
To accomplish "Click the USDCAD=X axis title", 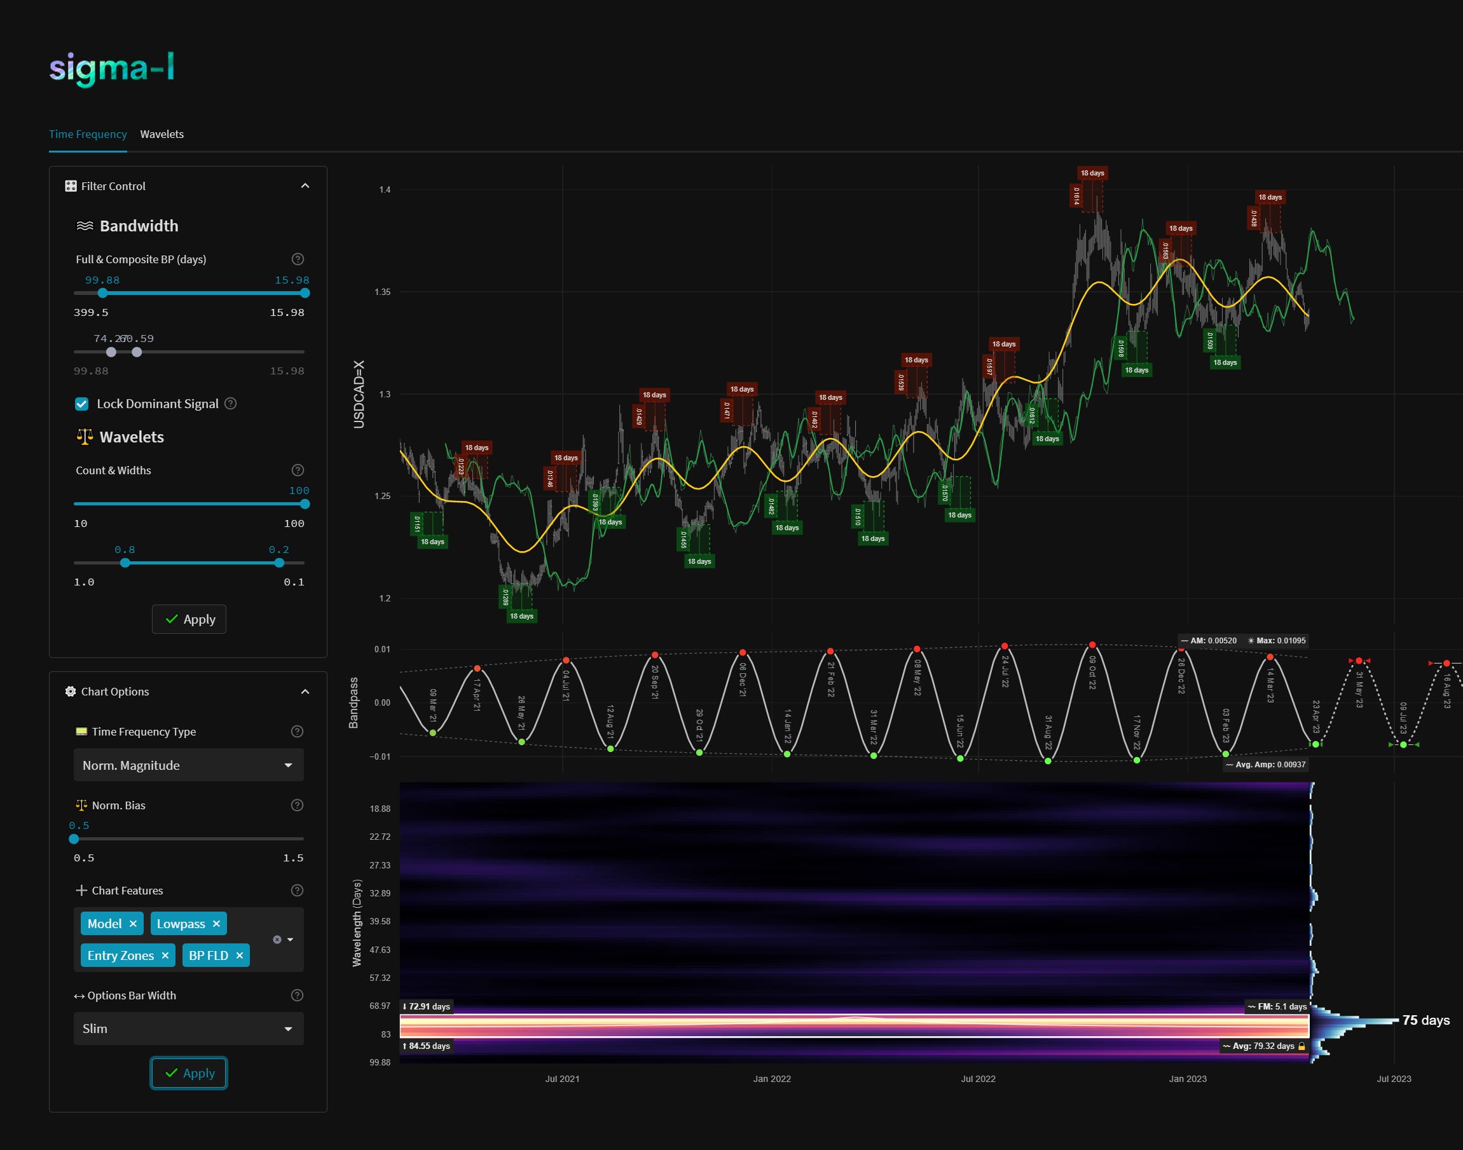I will coord(359,395).
